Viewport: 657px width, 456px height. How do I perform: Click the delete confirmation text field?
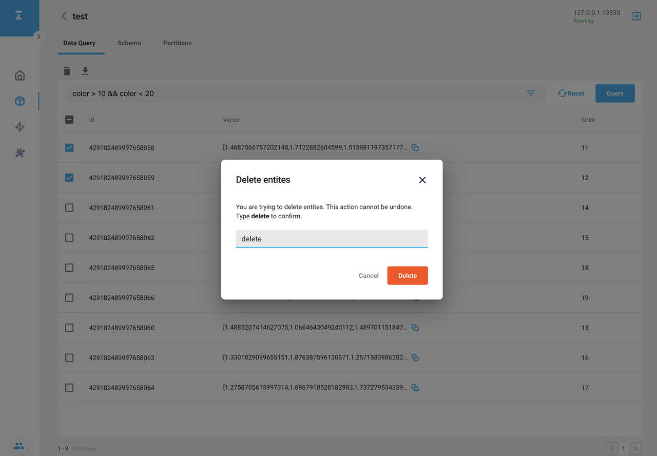[x=332, y=239]
